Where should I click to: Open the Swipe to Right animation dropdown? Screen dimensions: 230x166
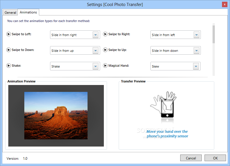197,35
